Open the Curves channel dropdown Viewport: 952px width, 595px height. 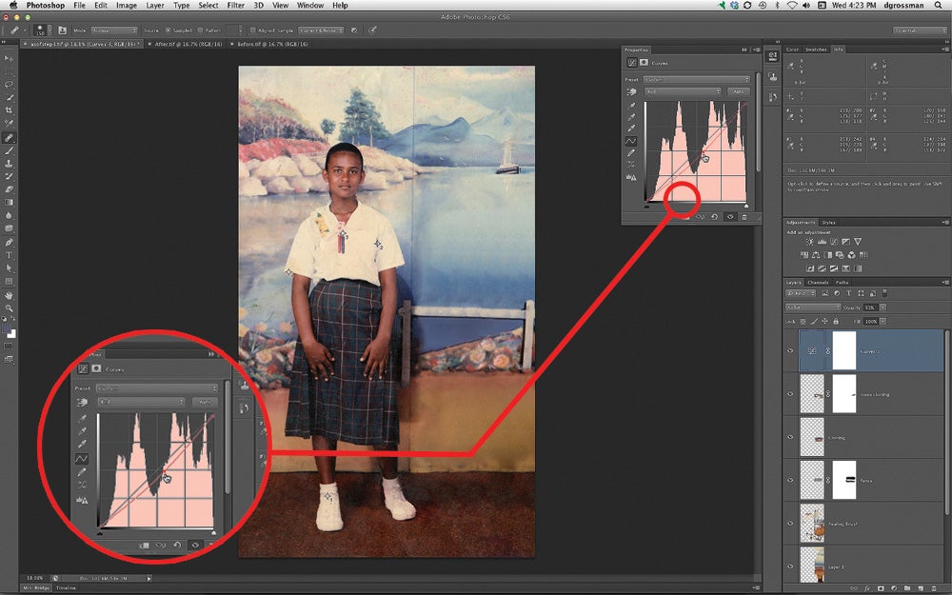[683, 91]
